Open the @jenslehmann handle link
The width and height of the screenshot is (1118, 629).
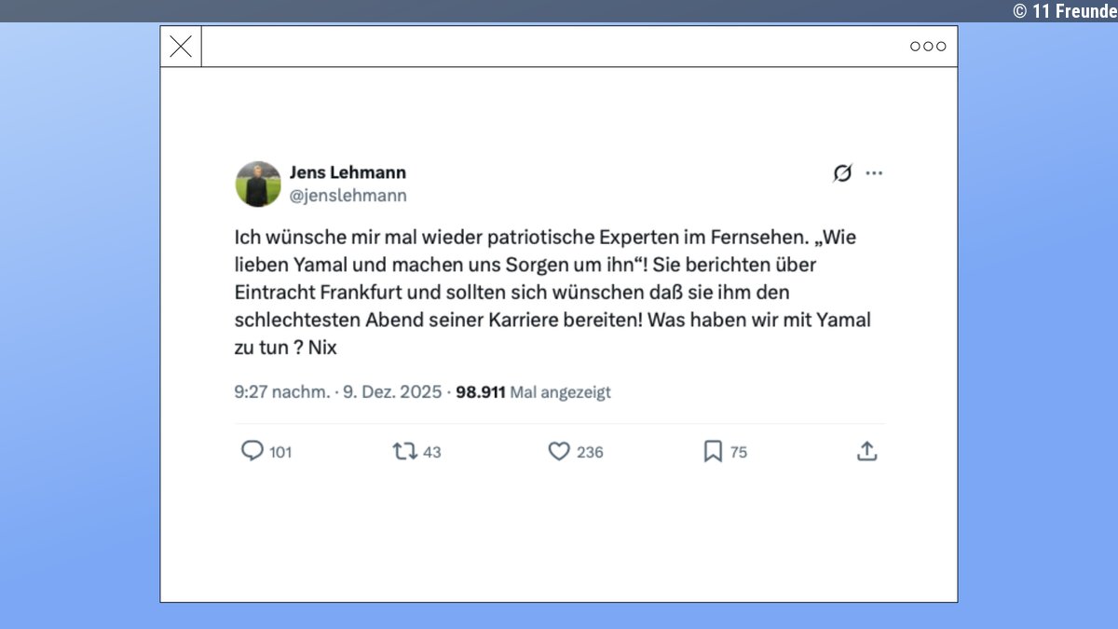click(348, 196)
